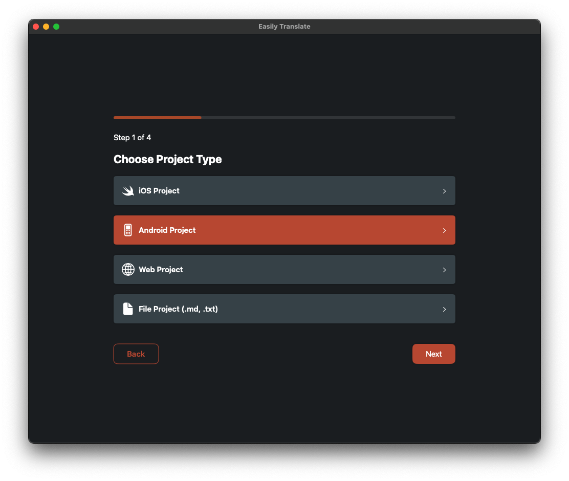Click the step progress bar
The width and height of the screenshot is (569, 481).
pos(284,118)
